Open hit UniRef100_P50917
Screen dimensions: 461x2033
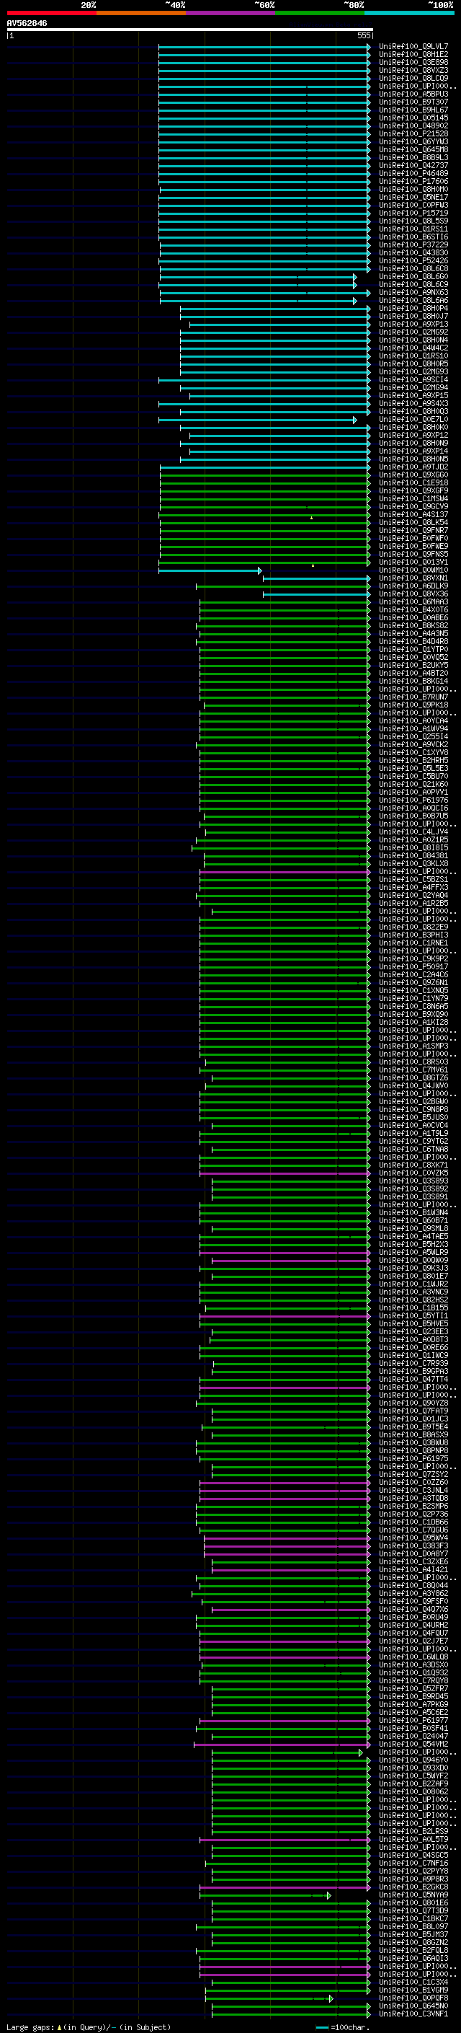tap(413, 967)
